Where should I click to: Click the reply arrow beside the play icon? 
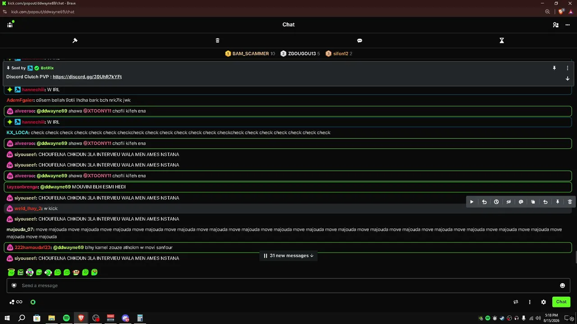pos(484,202)
